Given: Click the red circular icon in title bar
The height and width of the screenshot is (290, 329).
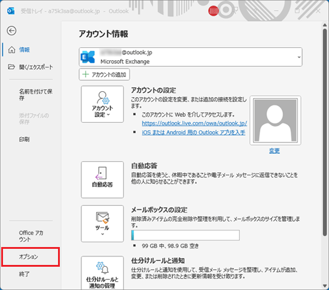Looking at the screenshot, I should [x=214, y=11].
